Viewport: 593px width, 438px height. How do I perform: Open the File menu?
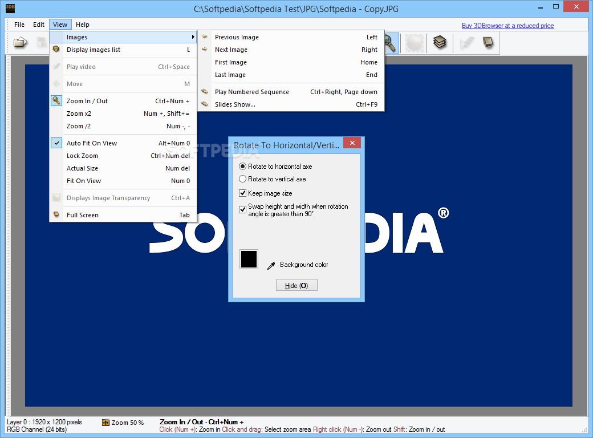pyautogui.click(x=19, y=25)
